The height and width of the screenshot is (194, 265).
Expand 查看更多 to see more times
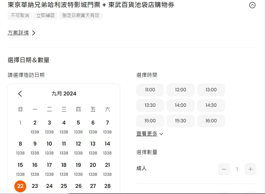[150, 134]
